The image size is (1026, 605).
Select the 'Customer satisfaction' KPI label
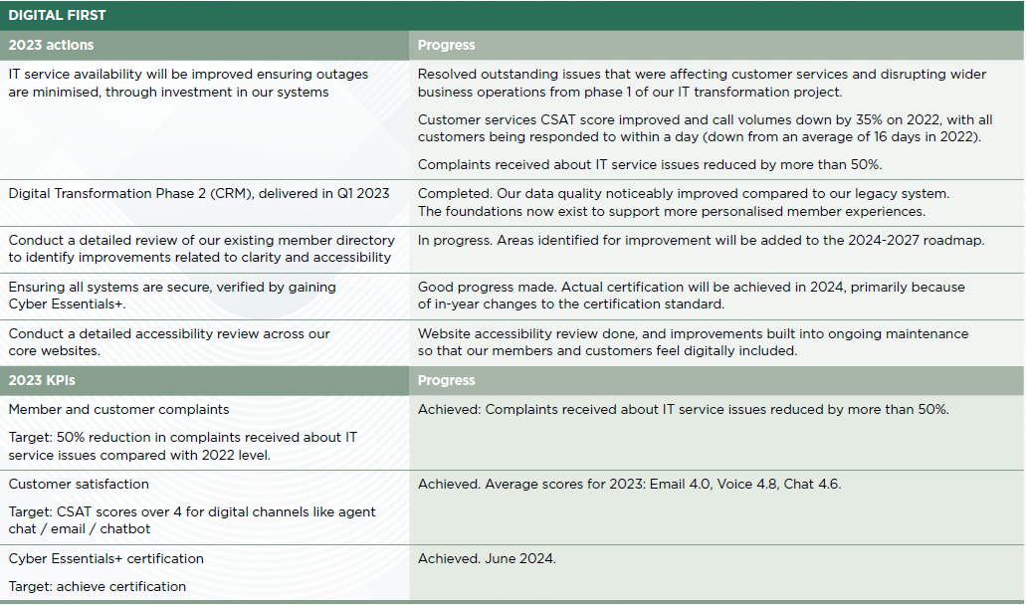point(79,484)
